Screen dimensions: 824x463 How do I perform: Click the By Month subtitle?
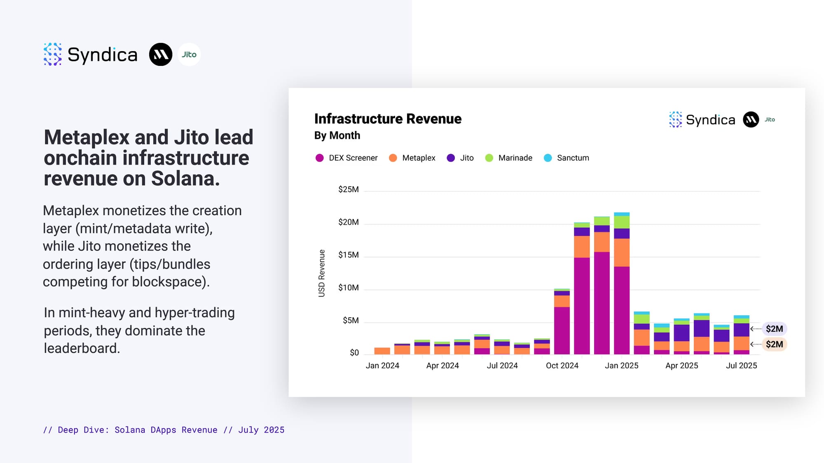pos(337,135)
